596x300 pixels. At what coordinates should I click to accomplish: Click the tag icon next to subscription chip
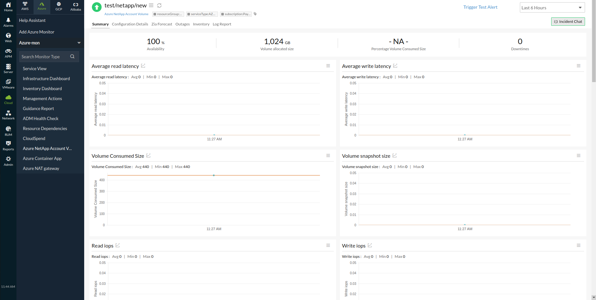coord(255,14)
